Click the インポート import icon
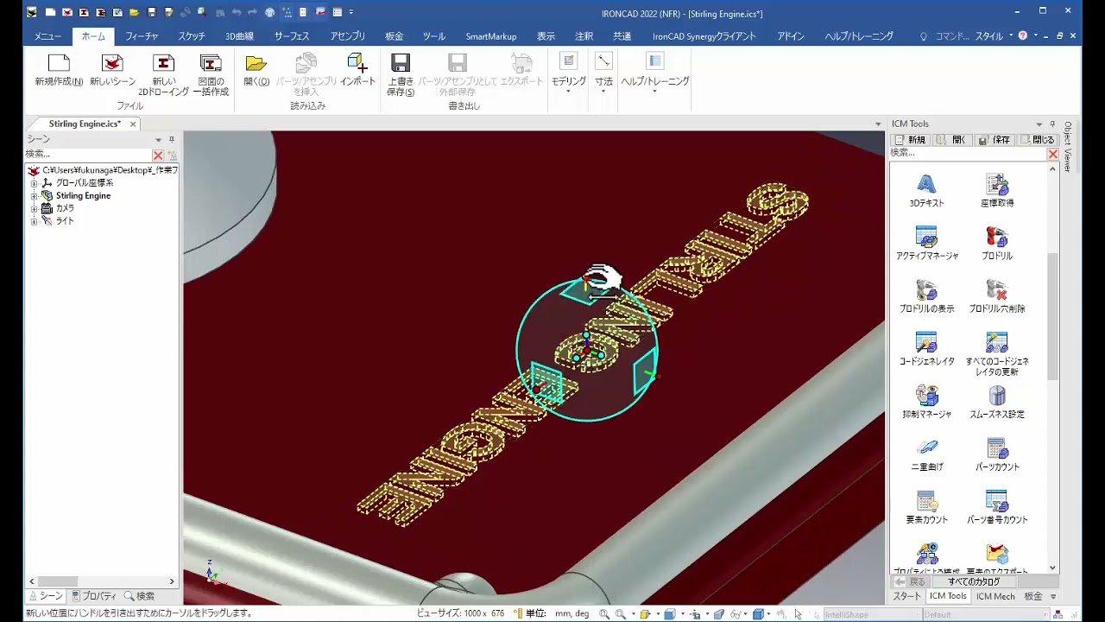The width and height of the screenshot is (1105, 622). click(357, 63)
